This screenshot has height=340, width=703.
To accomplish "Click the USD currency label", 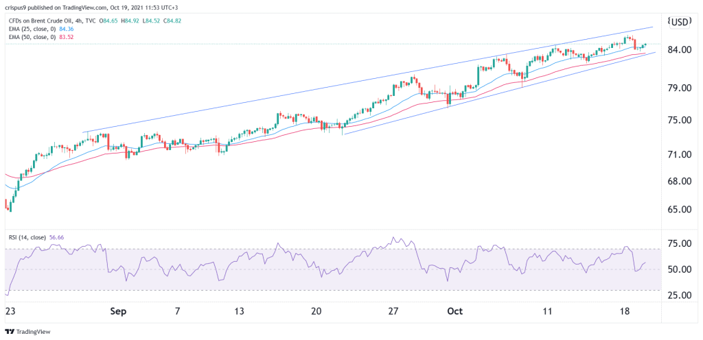I will click(679, 22).
